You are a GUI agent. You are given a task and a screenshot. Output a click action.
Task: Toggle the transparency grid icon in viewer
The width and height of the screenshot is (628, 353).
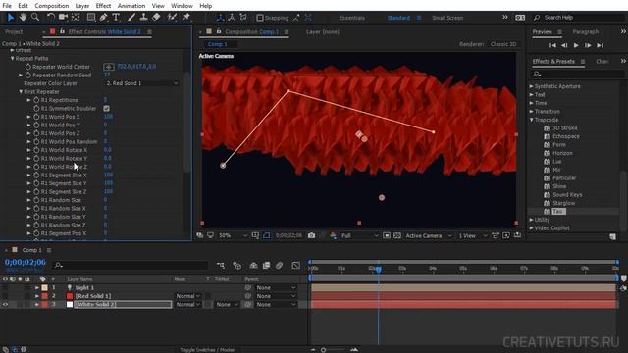click(x=397, y=235)
